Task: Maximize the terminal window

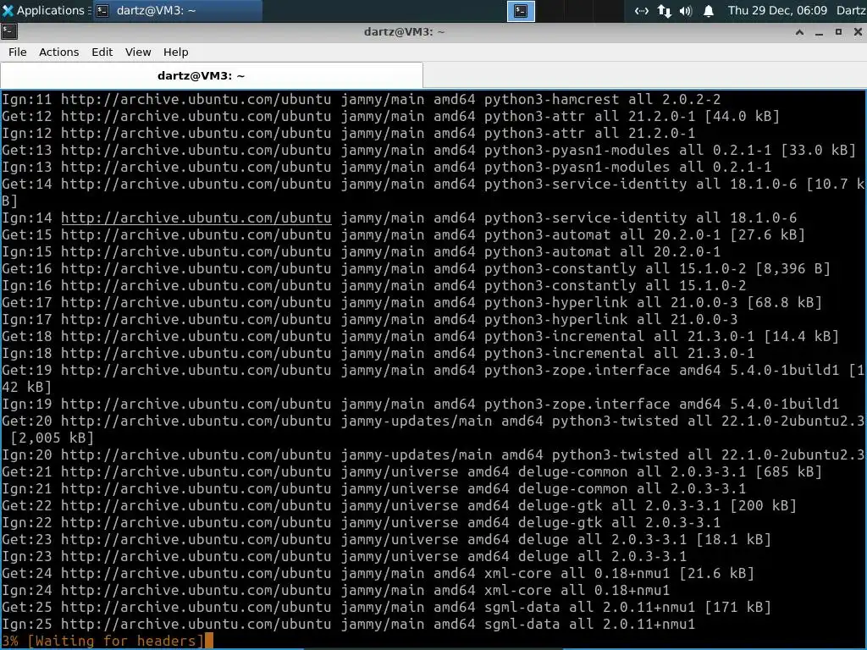Action: [x=838, y=32]
